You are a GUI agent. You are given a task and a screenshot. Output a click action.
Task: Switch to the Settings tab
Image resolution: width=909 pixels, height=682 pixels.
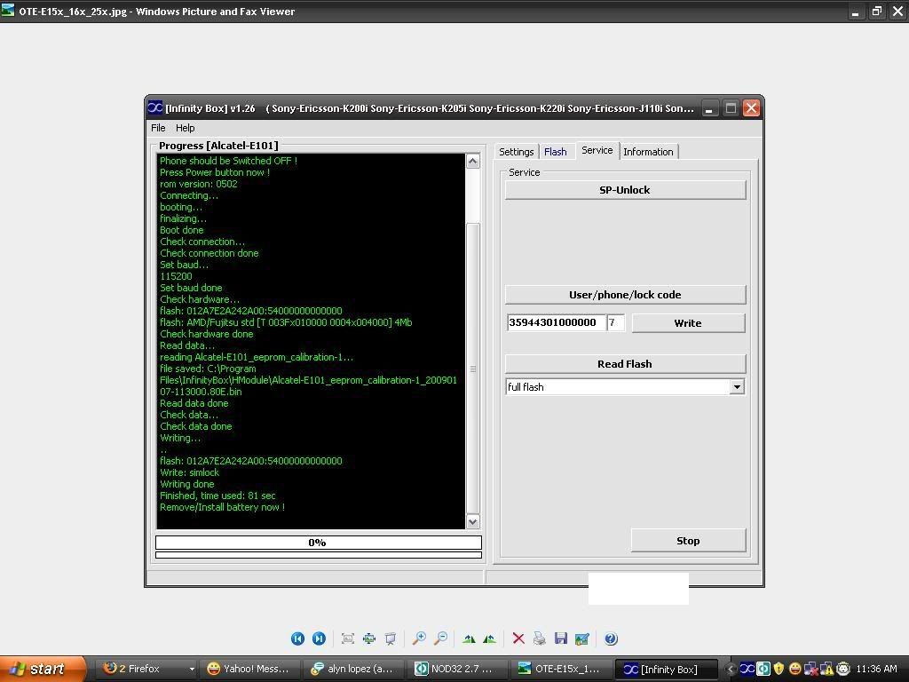(x=516, y=152)
